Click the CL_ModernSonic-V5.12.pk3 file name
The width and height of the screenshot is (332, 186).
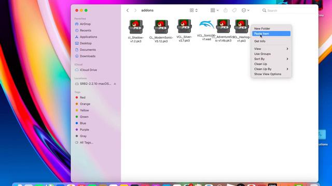click(x=161, y=39)
